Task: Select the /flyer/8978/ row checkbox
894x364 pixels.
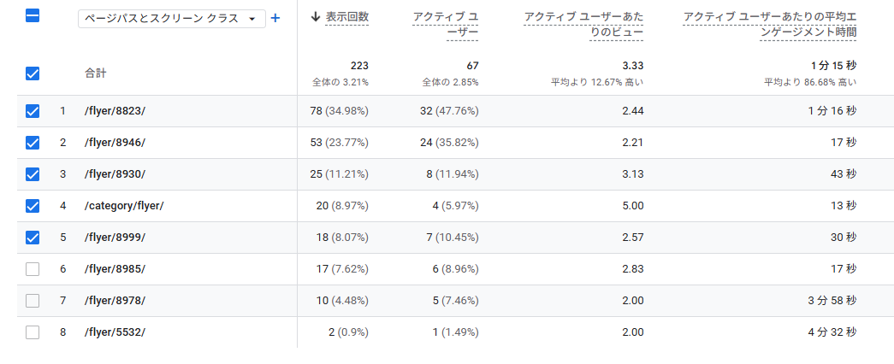Action: point(33,301)
